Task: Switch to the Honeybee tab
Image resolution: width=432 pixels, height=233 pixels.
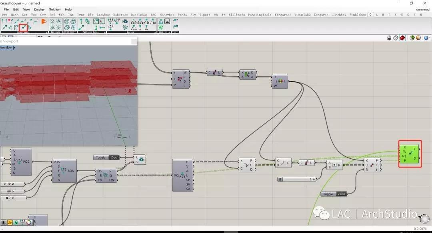Action: point(167,15)
